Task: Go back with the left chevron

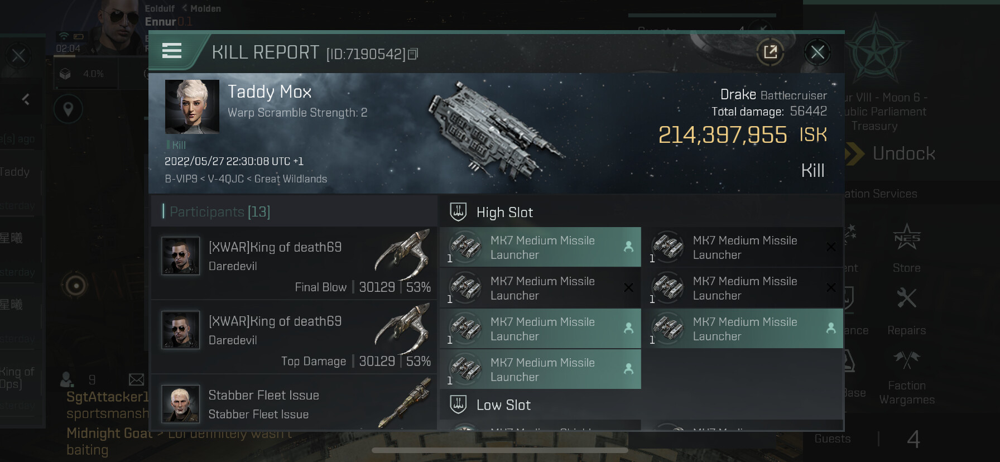Action: tap(26, 99)
